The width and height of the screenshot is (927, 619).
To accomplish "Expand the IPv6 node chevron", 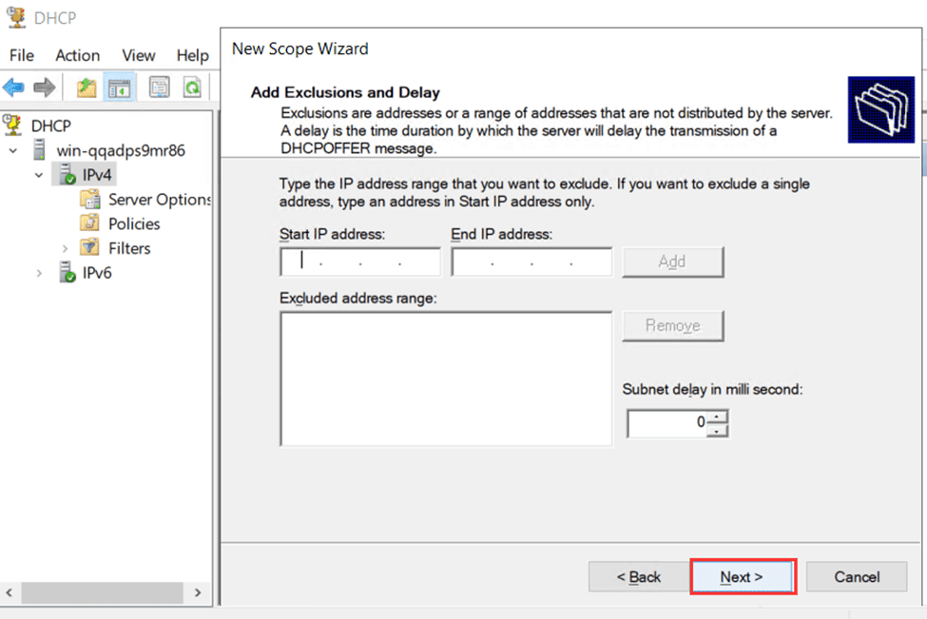I will coord(40,272).
